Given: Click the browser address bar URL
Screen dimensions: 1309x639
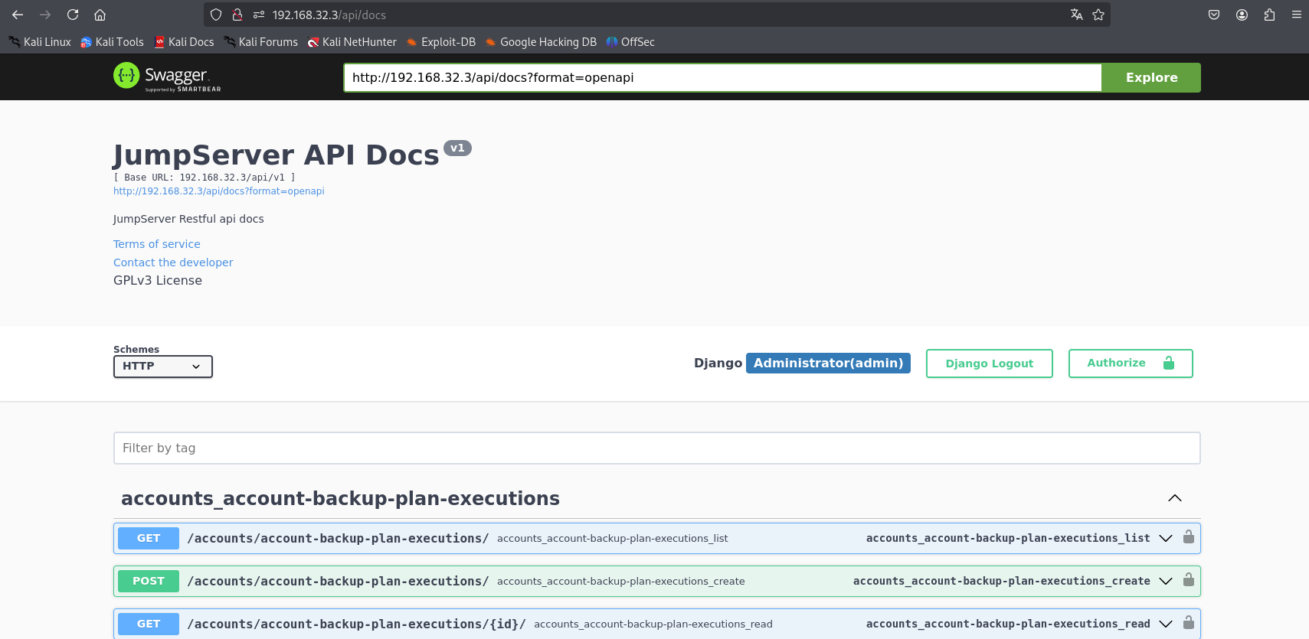Looking at the screenshot, I should pos(329,15).
